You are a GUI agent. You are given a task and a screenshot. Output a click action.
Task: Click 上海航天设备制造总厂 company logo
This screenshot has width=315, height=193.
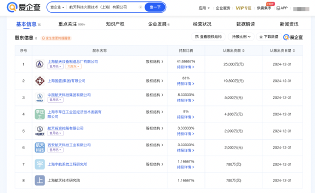(x=40, y=64)
